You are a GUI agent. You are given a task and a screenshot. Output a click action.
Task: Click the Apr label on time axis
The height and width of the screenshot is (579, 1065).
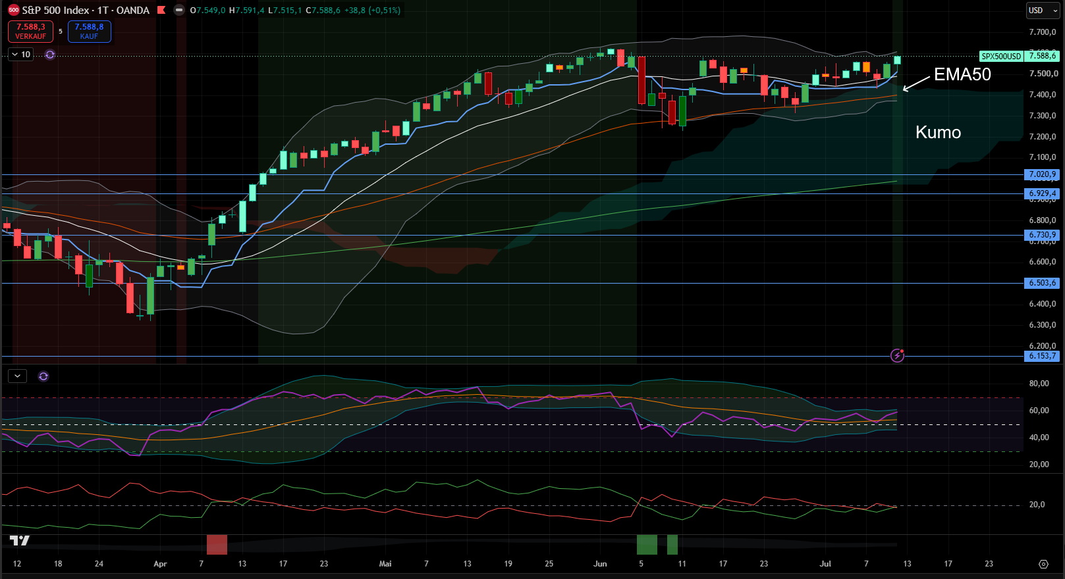pos(160,564)
